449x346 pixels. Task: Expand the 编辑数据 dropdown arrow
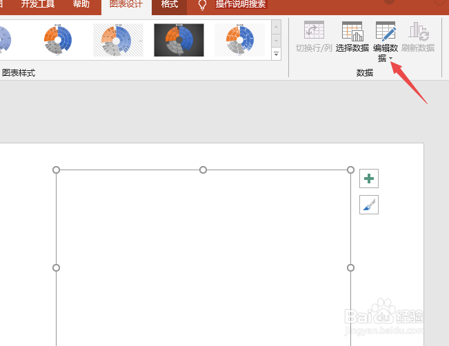(x=391, y=59)
